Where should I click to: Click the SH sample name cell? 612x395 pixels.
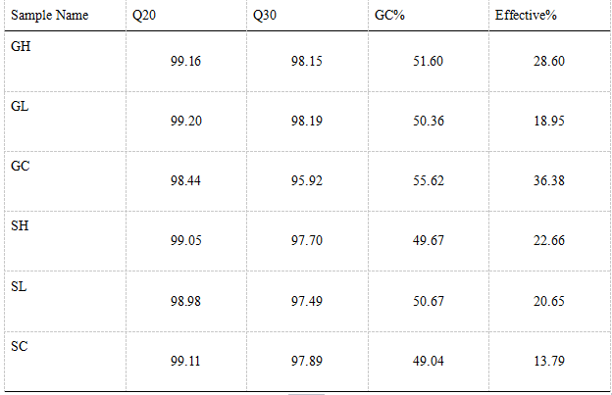[x=21, y=226]
